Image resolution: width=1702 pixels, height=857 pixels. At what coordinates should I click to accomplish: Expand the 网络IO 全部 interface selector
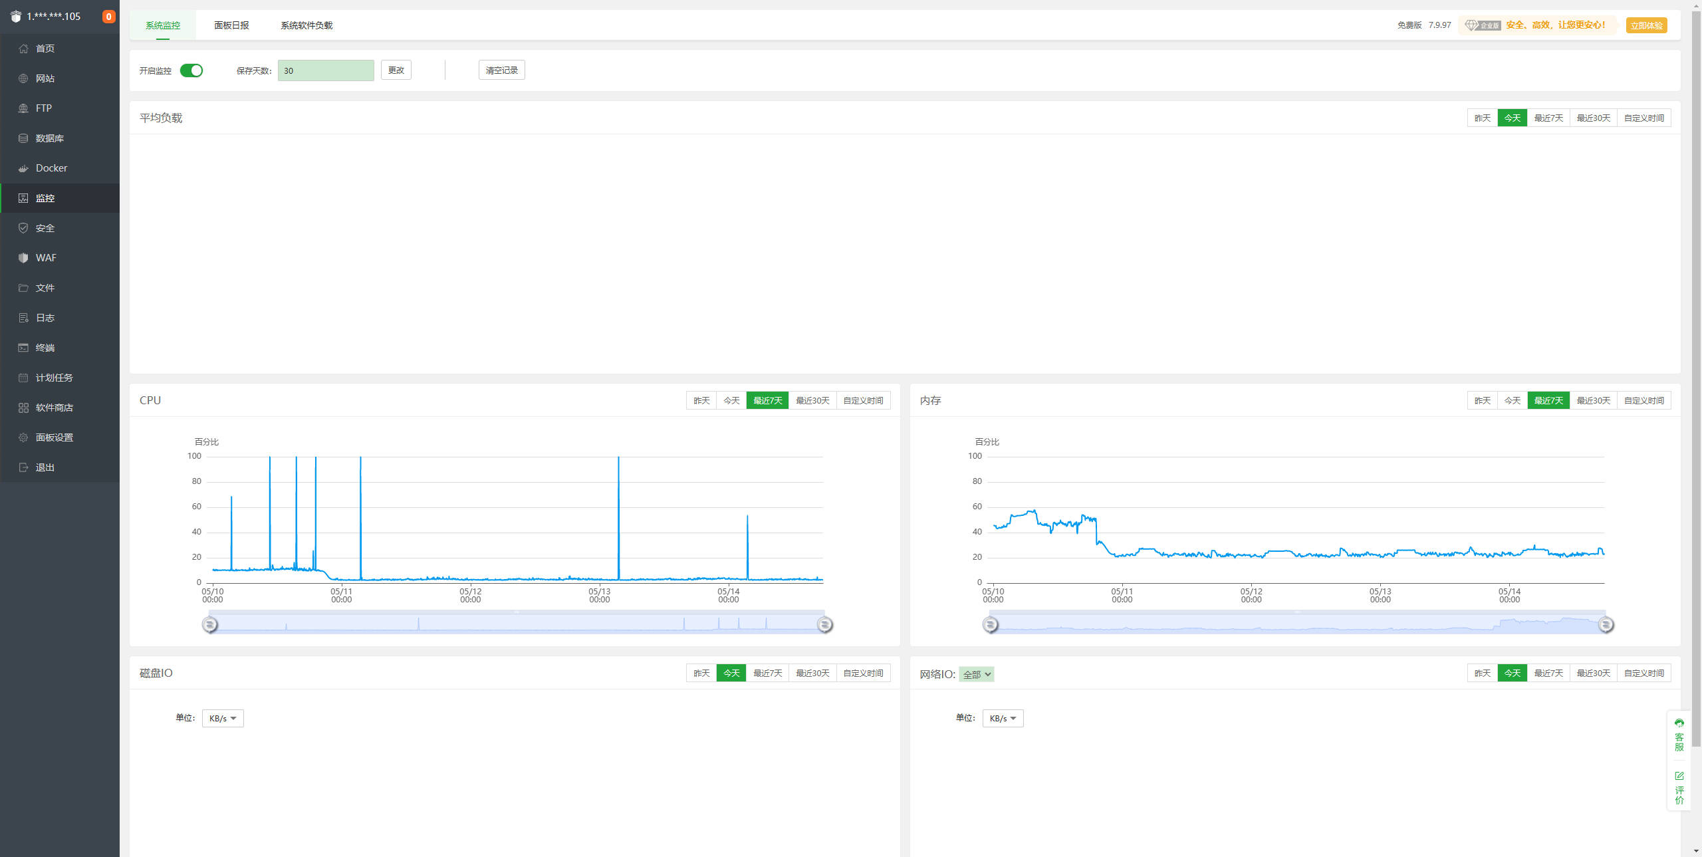coord(977,674)
